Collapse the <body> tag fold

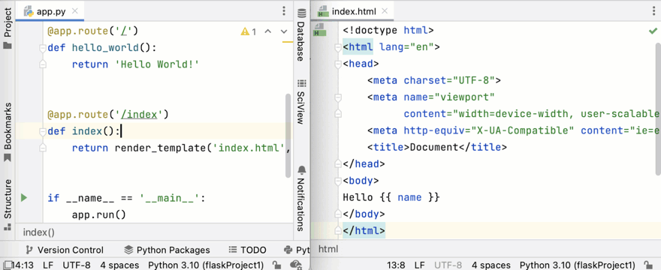338,181
